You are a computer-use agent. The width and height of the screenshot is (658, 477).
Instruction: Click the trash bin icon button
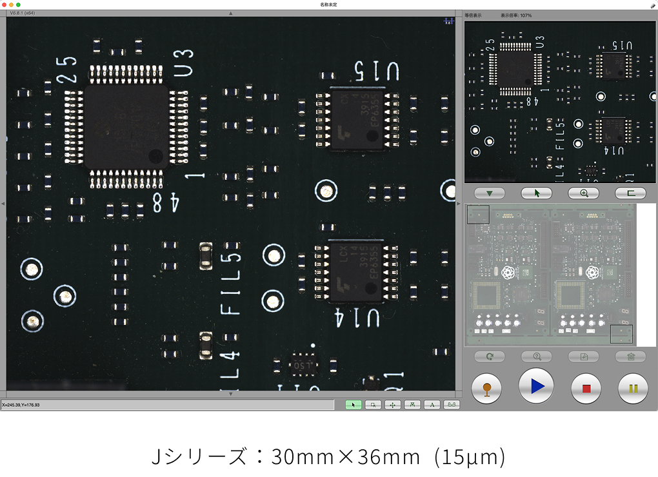(x=630, y=356)
